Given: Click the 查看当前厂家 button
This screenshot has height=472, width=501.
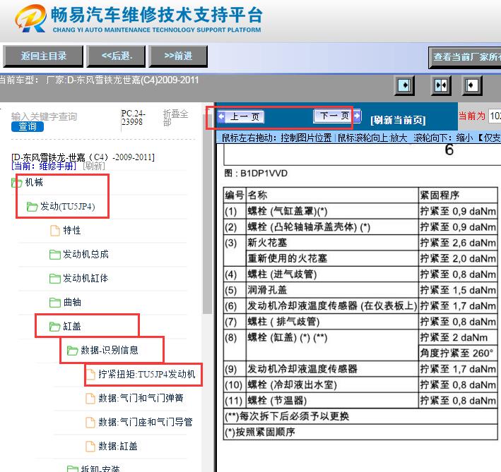Looking at the screenshot, I should coord(464,57).
